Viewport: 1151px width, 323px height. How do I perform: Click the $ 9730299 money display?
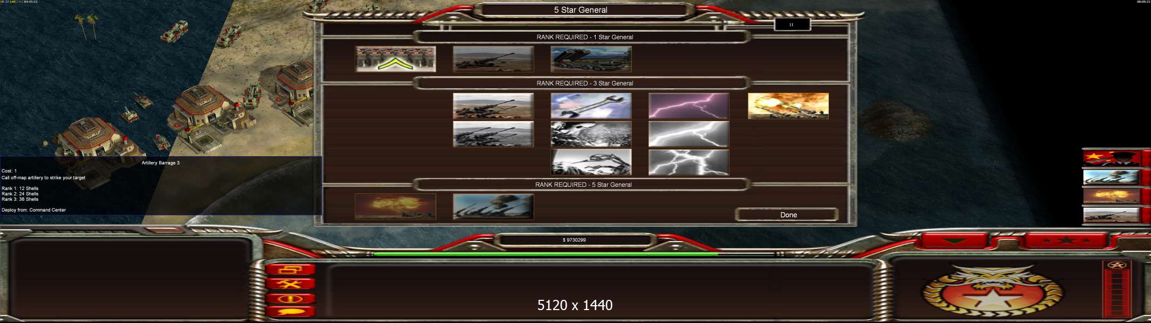click(x=574, y=240)
